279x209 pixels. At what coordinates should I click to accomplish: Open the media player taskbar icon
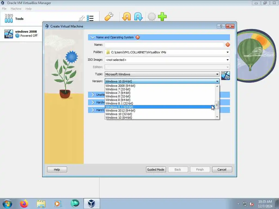tap(58, 204)
